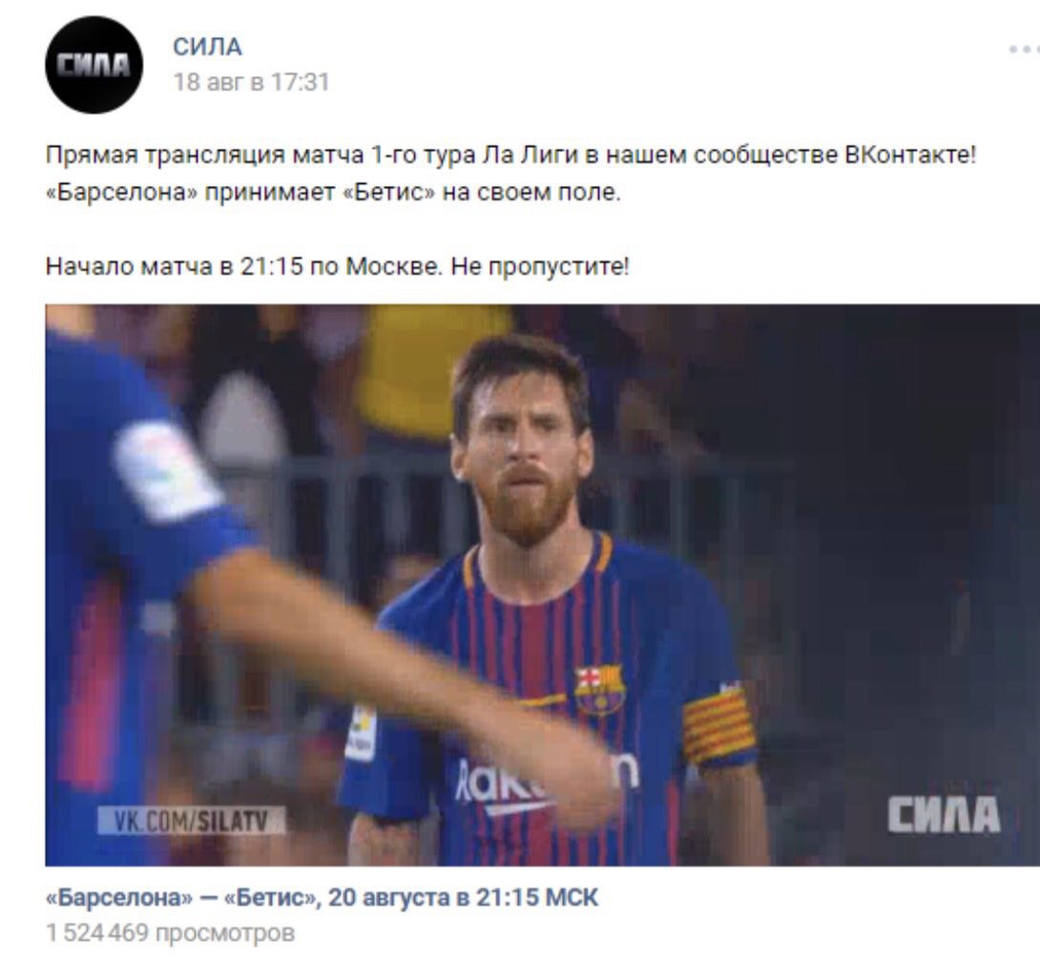
Task: Click the Barcelona crest on the jersey
Action: click(x=600, y=690)
